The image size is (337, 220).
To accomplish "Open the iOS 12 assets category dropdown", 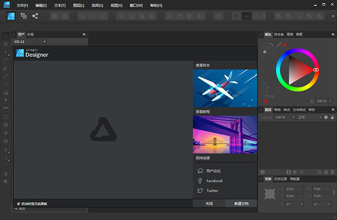I will click(x=30, y=41).
